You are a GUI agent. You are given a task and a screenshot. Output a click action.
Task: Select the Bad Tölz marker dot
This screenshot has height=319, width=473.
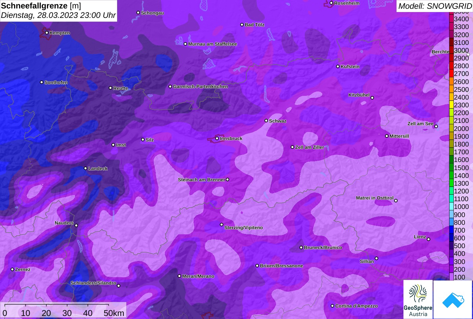pyautogui.click(x=242, y=25)
